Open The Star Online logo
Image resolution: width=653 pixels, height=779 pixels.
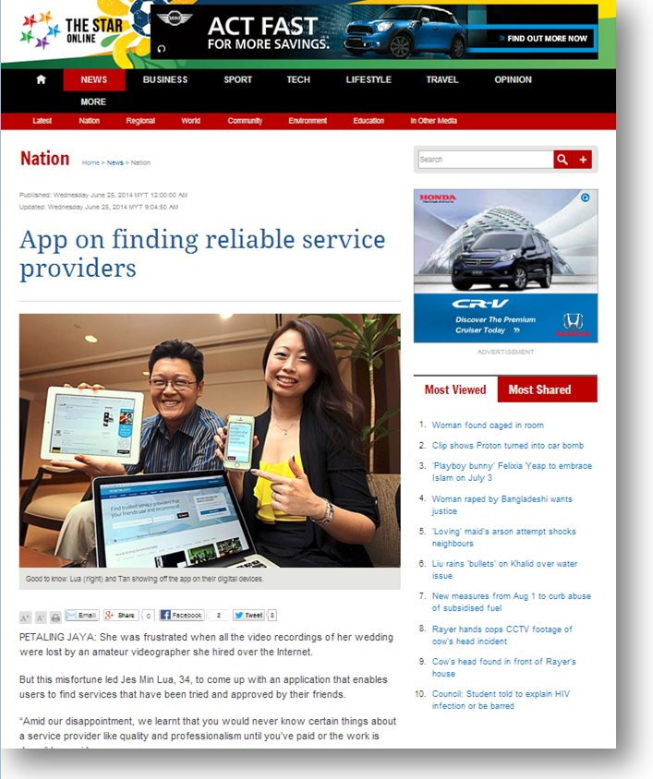pyautogui.click(x=72, y=30)
